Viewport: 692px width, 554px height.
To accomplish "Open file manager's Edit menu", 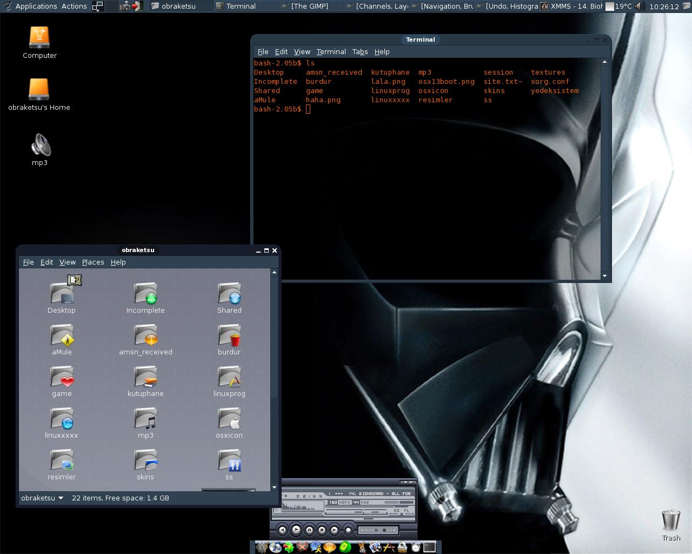I will click(46, 262).
